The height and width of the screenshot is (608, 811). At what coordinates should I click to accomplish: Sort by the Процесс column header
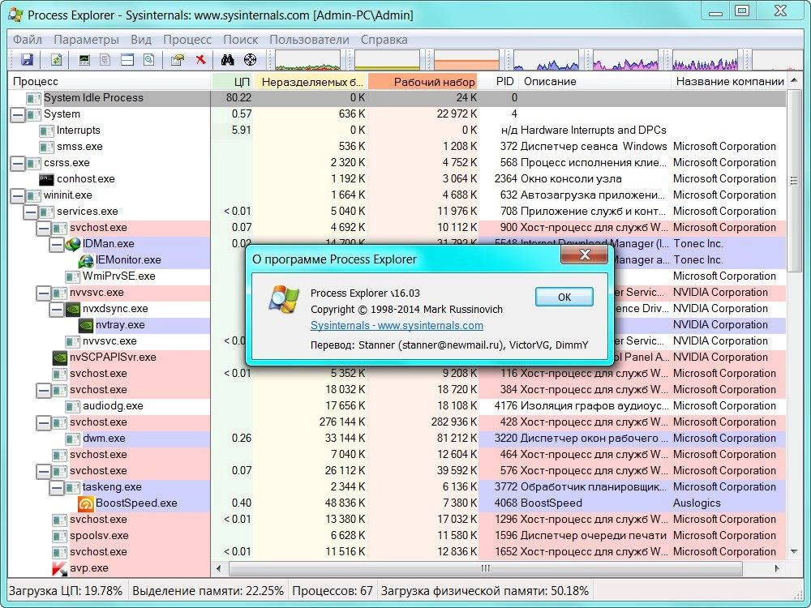[109, 82]
